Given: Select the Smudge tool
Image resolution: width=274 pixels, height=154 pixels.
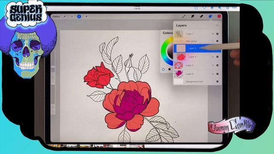Looking at the screenshot, I should tap(193, 16).
